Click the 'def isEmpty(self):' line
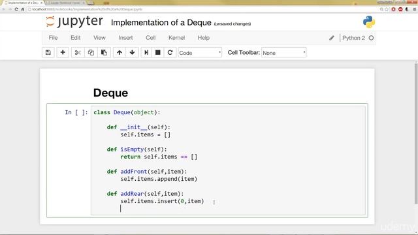Viewport: 418px width, 235px height. [x=137, y=149]
